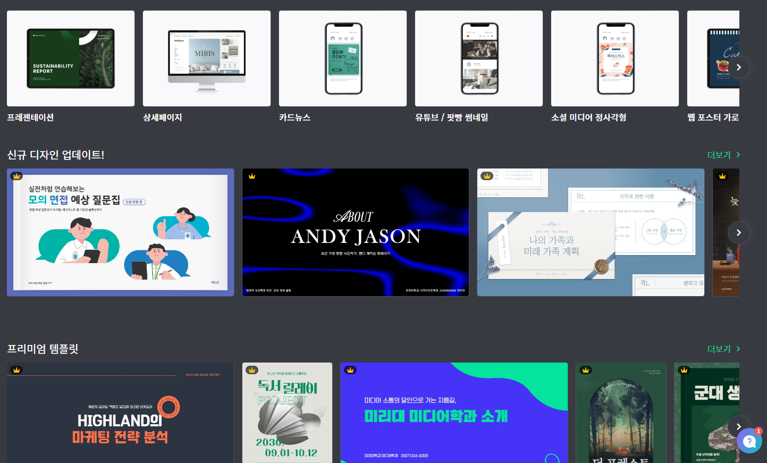Open the 유튜브 / 팟빵 썸네일 category thumbnail
The image size is (767, 463).
479,58
